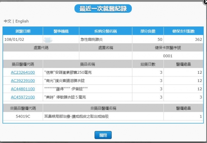Select the 中文 language link

click(8, 21)
